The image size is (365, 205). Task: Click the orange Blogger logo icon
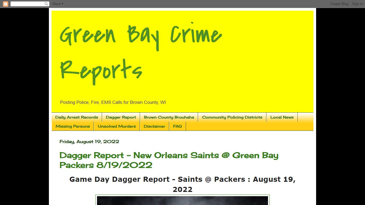pos(5,4)
